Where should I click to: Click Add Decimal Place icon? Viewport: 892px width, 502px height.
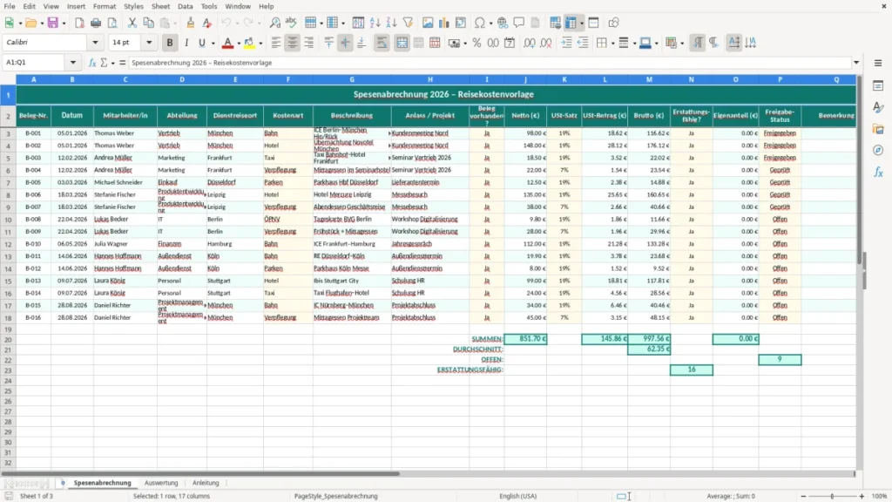pos(530,43)
